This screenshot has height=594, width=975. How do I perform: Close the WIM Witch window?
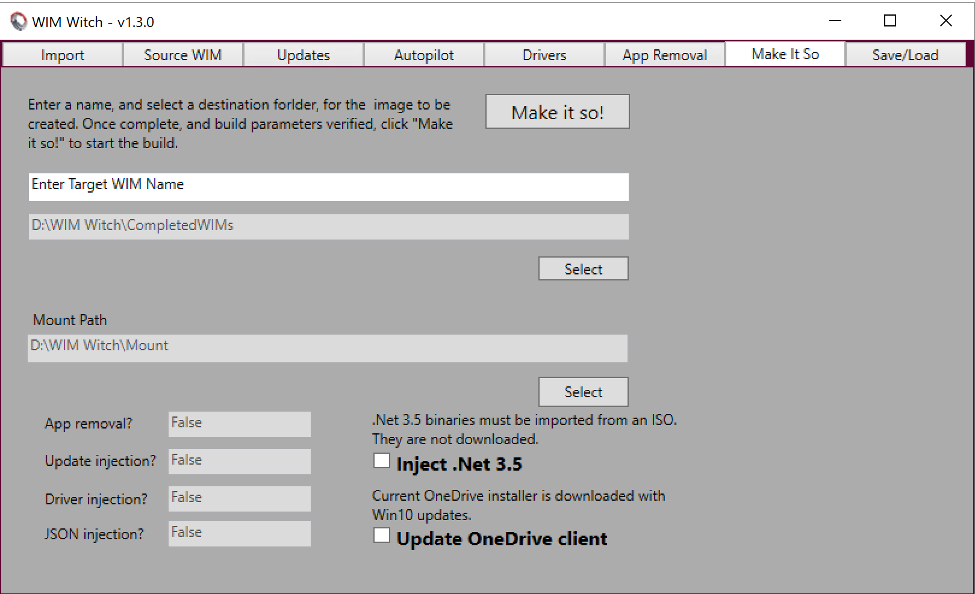click(946, 21)
